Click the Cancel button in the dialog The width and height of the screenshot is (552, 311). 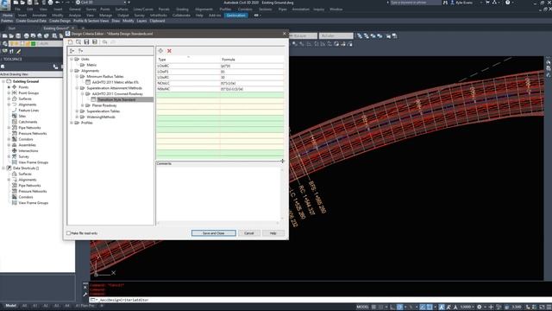point(249,233)
